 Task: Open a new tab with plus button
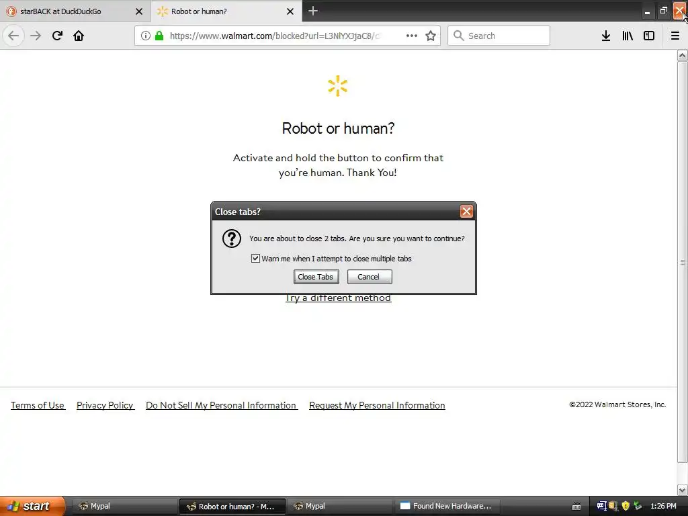[313, 11]
